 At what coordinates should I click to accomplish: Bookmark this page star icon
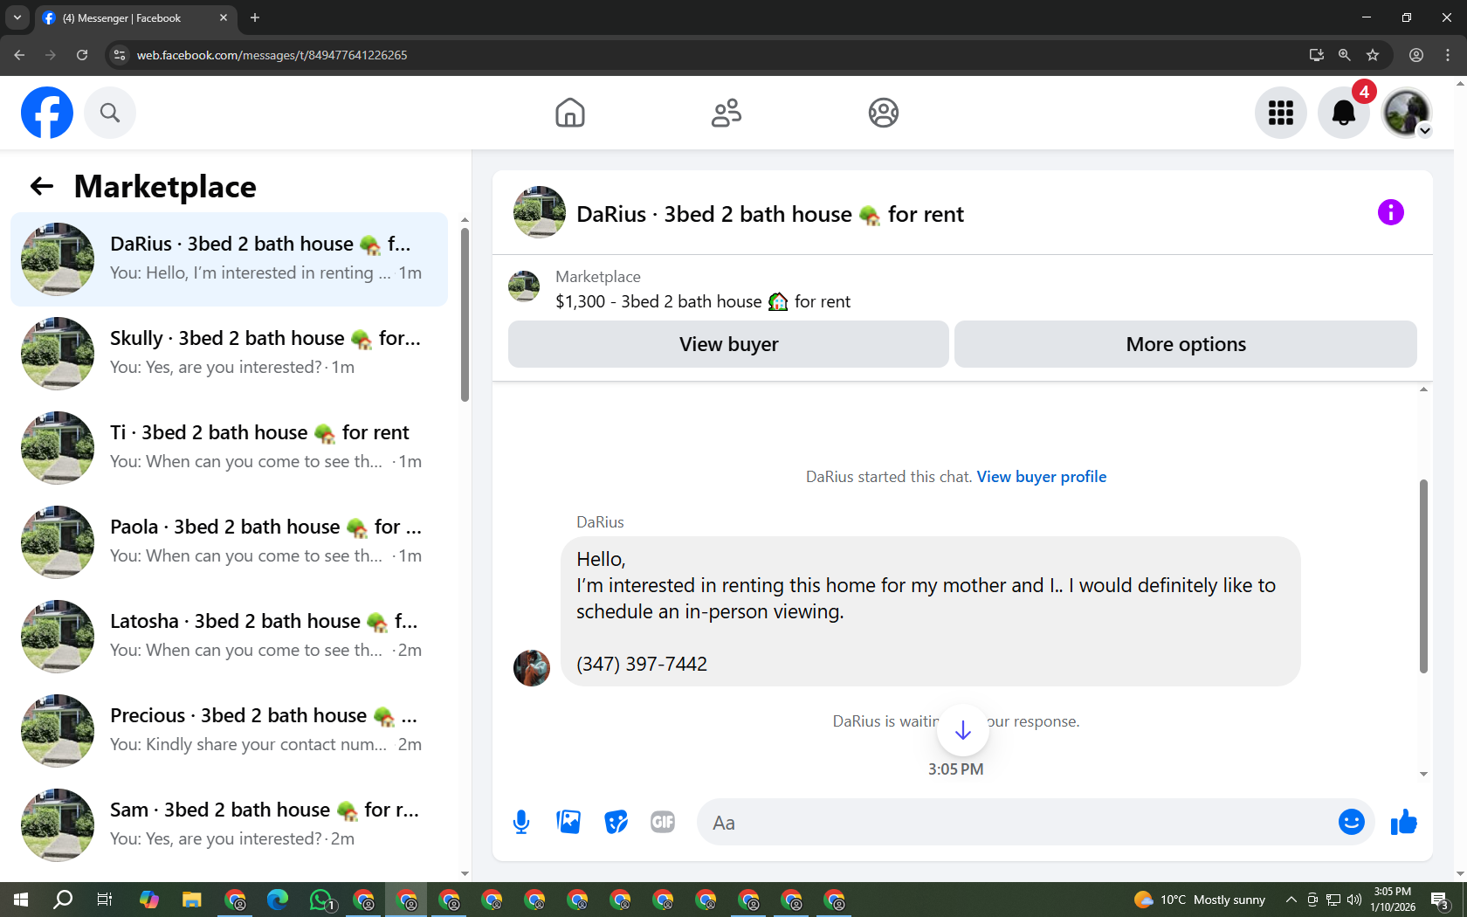1373,55
